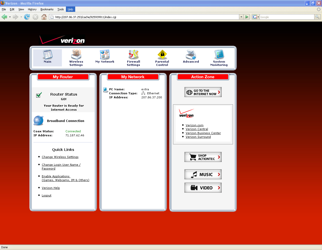
Task: Open the Verizon Surround link
Action: coord(198,137)
